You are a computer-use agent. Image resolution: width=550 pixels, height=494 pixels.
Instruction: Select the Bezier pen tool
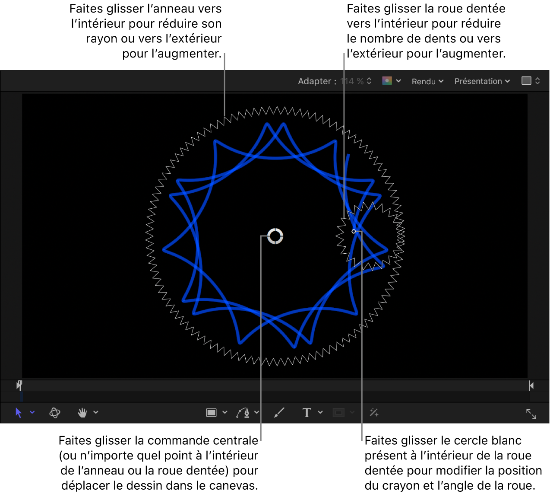(x=243, y=413)
